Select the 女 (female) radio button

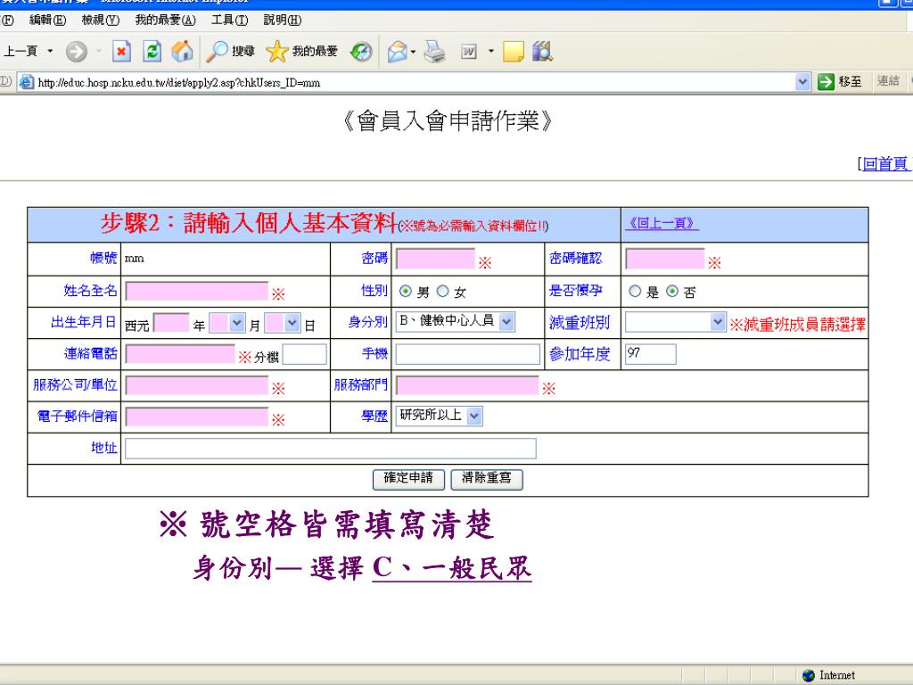pos(442,292)
